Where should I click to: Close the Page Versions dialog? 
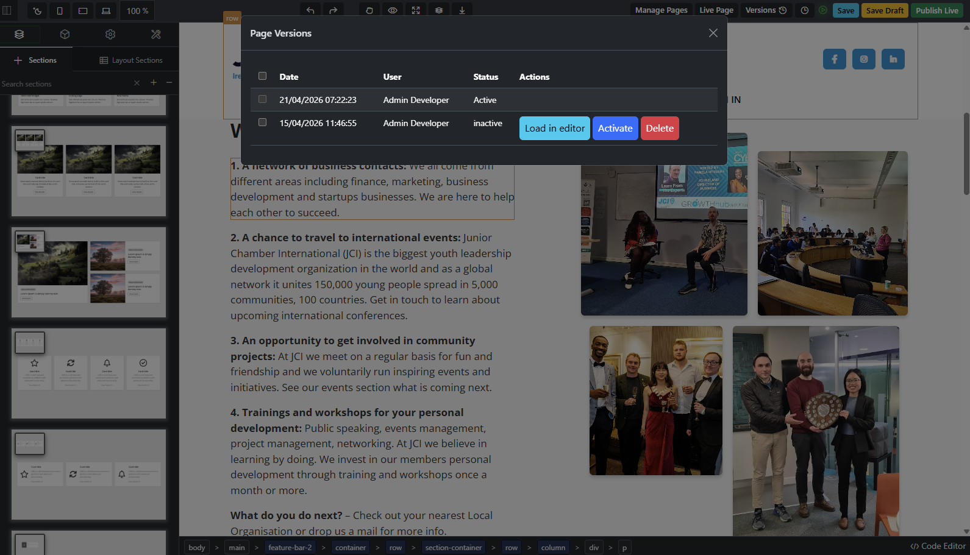pyautogui.click(x=713, y=33)
